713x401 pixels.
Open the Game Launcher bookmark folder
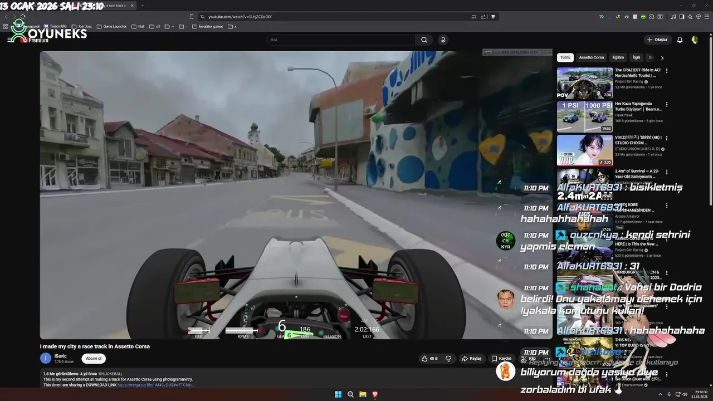[111, 26]
